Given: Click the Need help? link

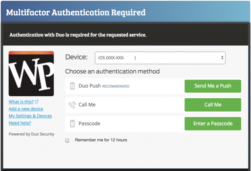Looking at the screenshot, I should (x=20, y=123).
